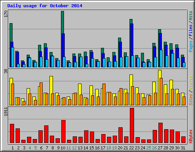Viewport: 195px width, 152px height.
Task: Select day label 20 on the x-axis
Action: pos(120,148)
